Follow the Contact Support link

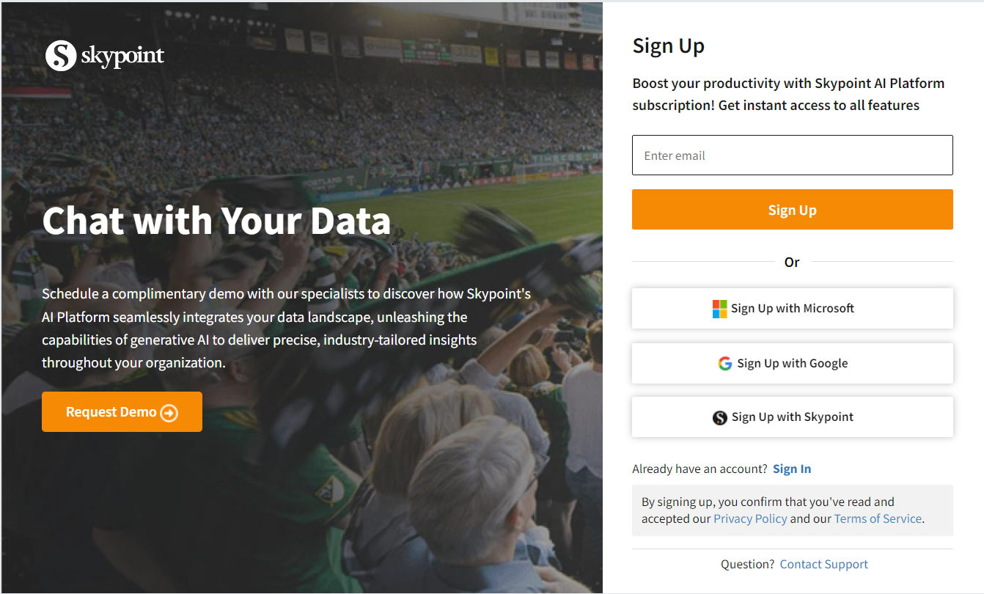click(823, 565)
